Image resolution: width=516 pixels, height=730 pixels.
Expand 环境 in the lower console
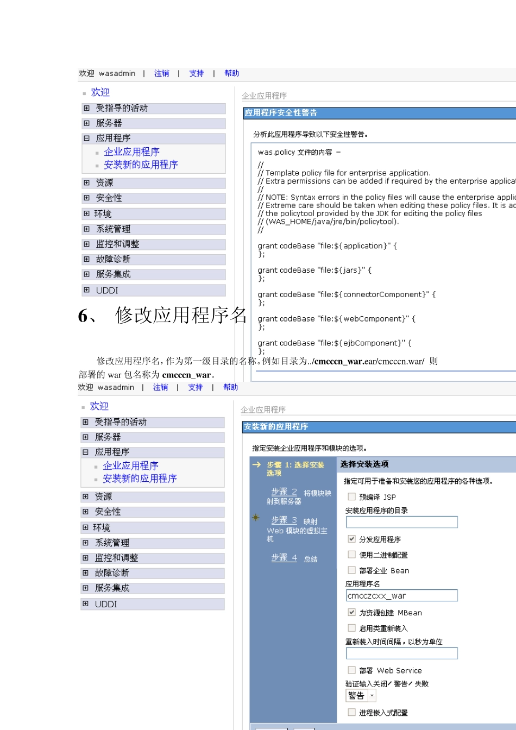coord(86,527)
